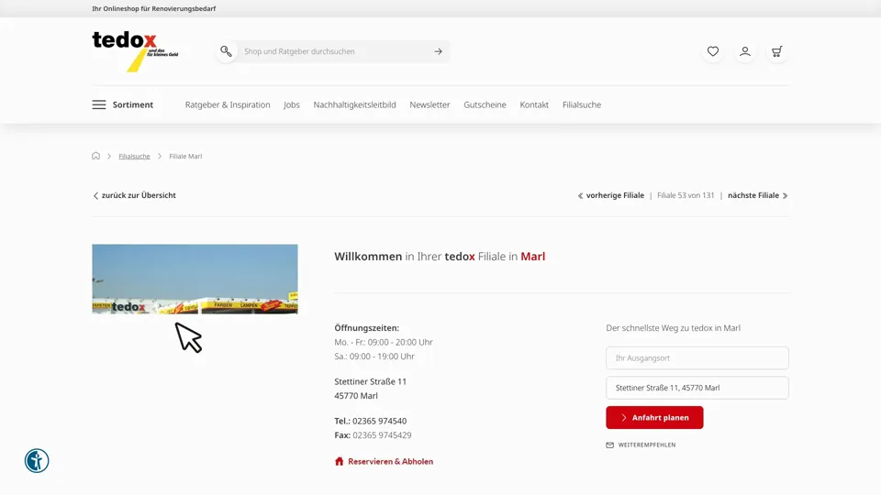Click the Filiale Marl breadcrumb text
881x495 pixels.
185,157
